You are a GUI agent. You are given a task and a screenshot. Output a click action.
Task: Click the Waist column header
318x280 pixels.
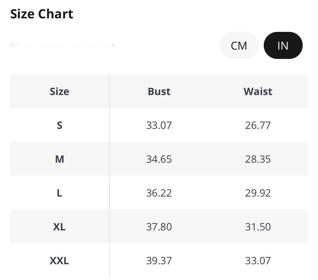click(258, 91)
